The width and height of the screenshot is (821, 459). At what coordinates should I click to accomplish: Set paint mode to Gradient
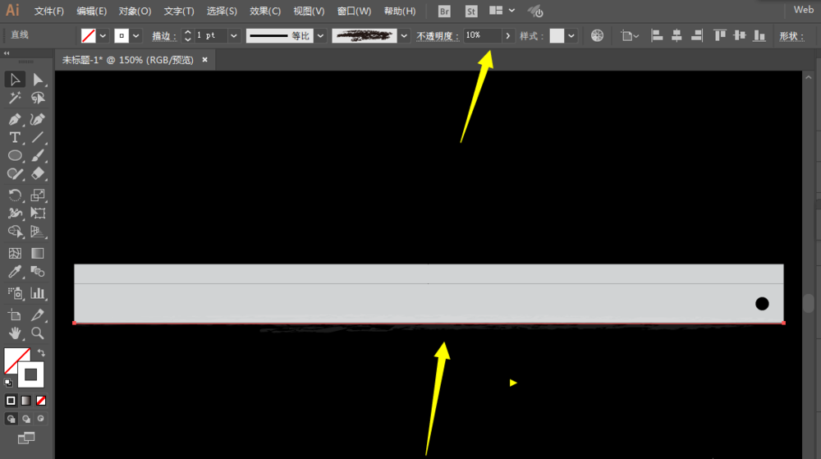click(x=25, y=401)
